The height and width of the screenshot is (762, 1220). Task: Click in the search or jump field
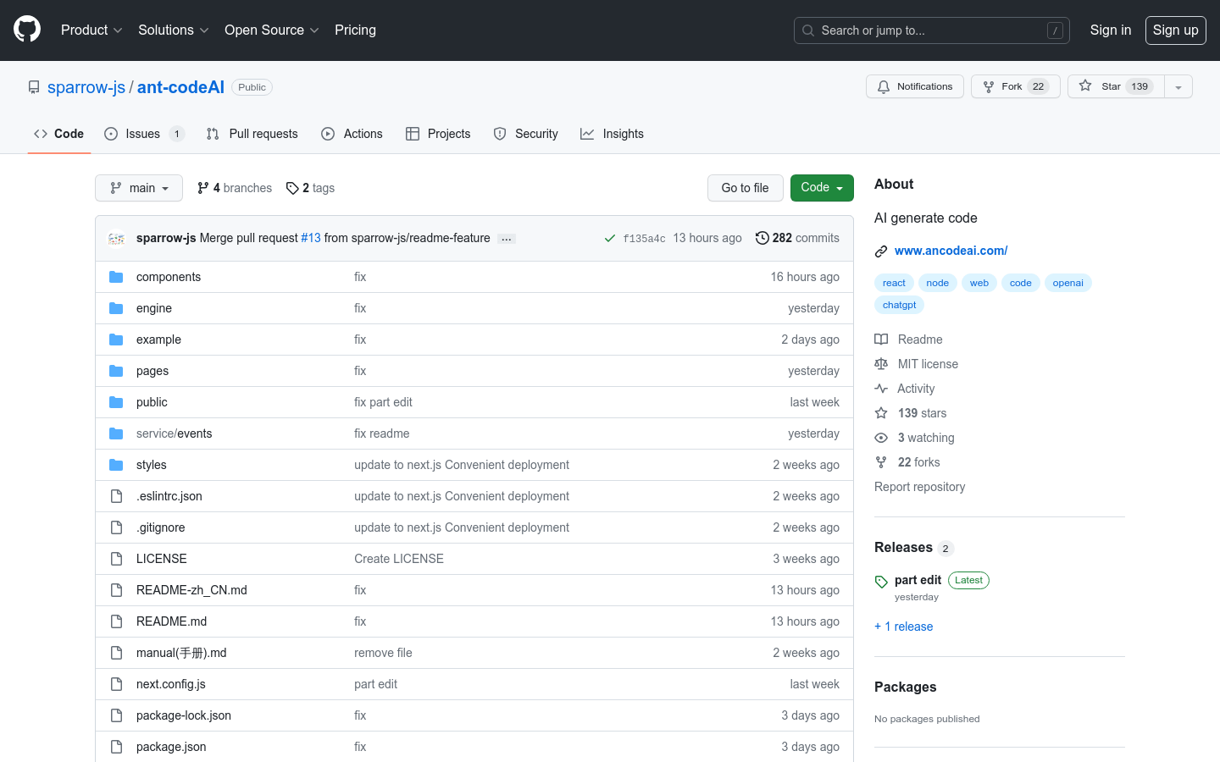[x=931, y=30]
